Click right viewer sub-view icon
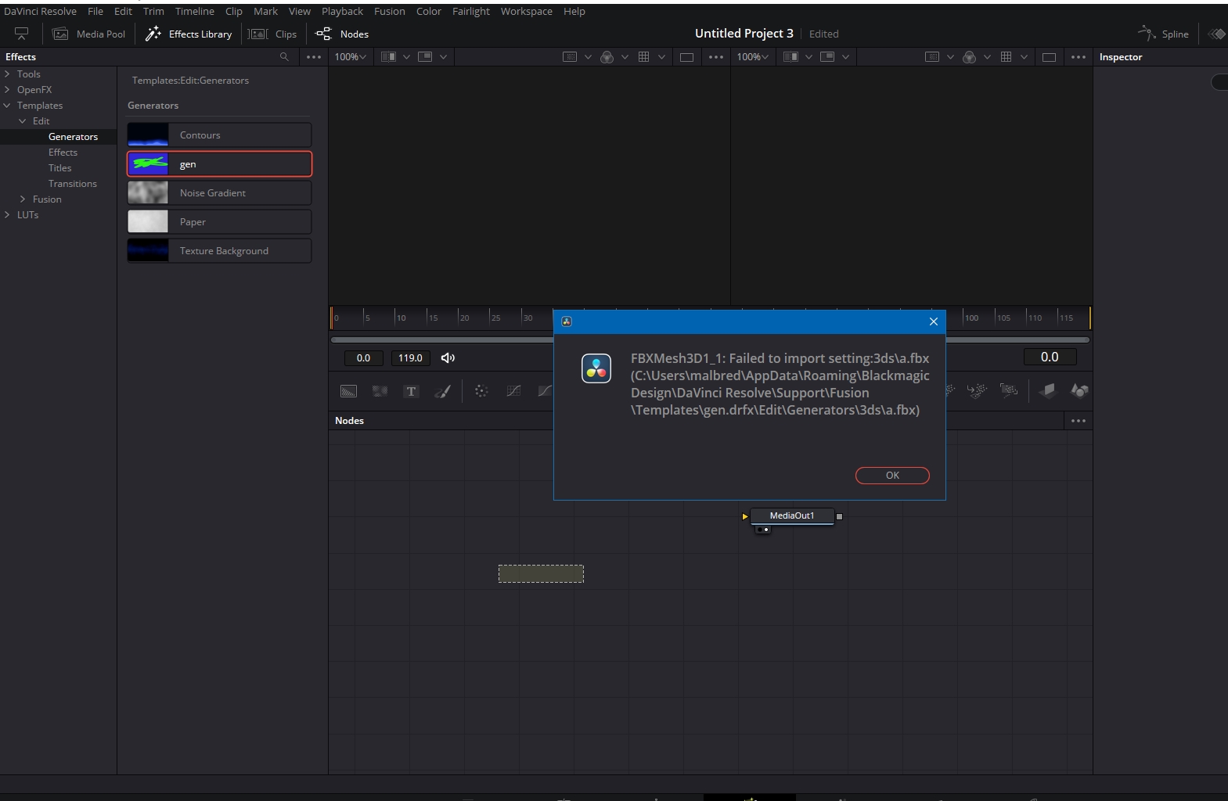1228x801 pixels. 827,57
